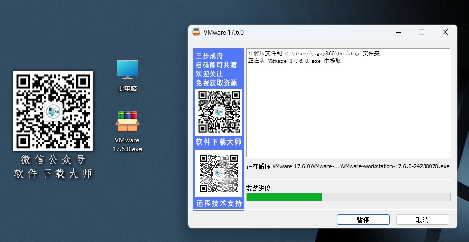Click the 免费获取资源 sidebar text
The width and height of the screenshot is (469, 242).
click(x=216, y=83)
